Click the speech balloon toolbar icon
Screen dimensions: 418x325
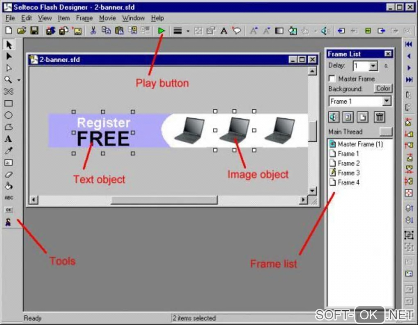(x=236, y=30)
